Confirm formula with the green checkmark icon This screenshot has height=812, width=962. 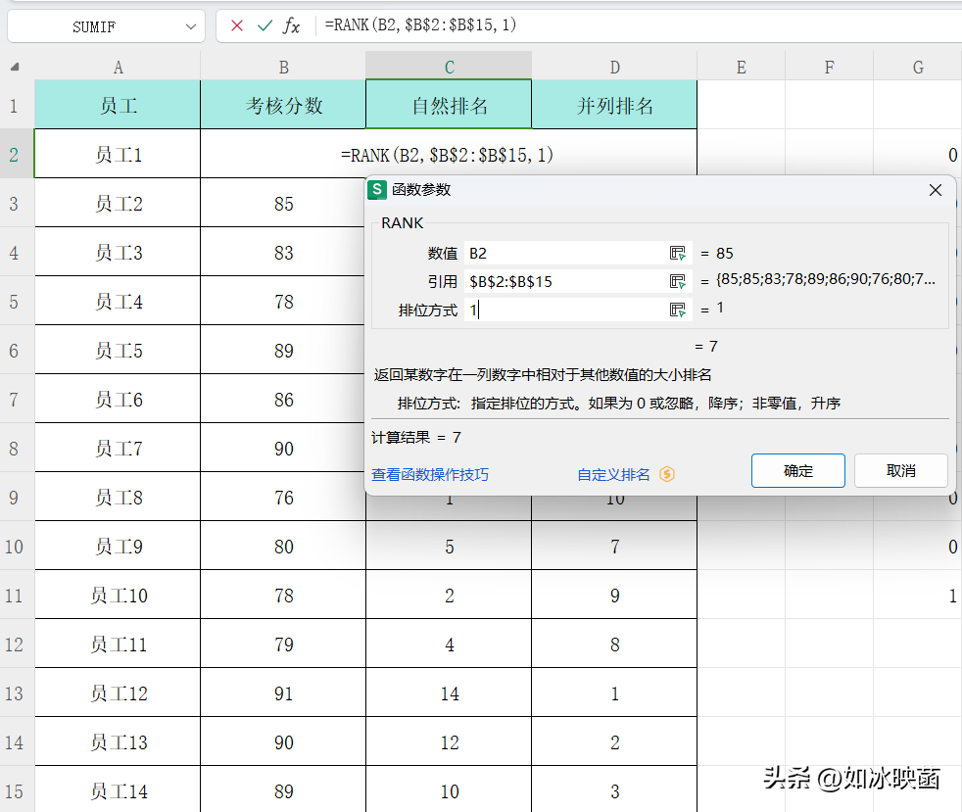[265, 25]
